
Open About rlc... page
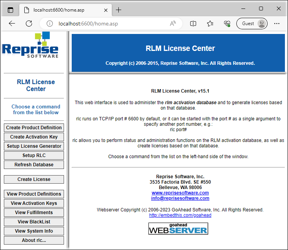click(34, 240)
